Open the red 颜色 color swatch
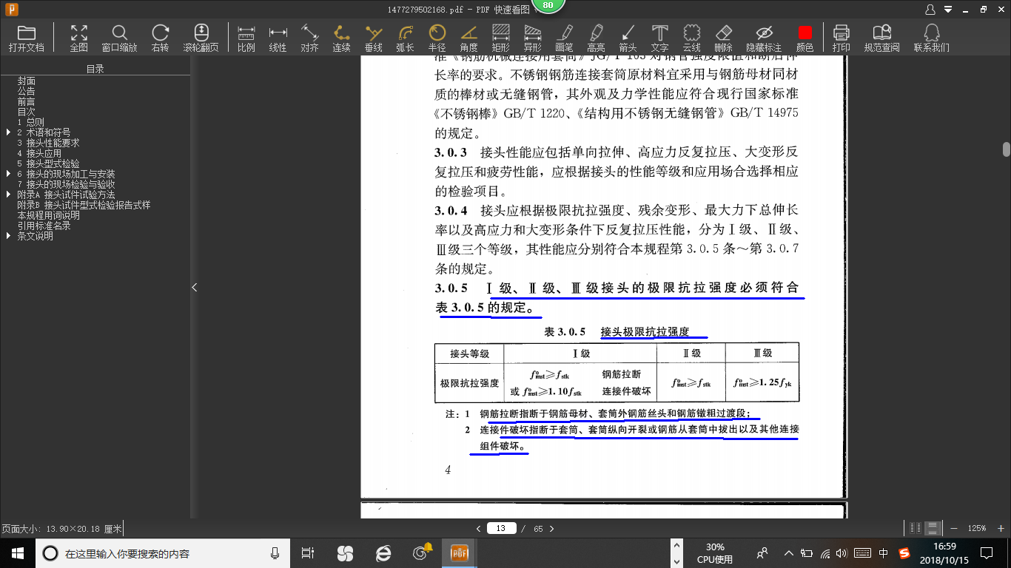This screenshot has height=568, width=1011. click(805, 38)
